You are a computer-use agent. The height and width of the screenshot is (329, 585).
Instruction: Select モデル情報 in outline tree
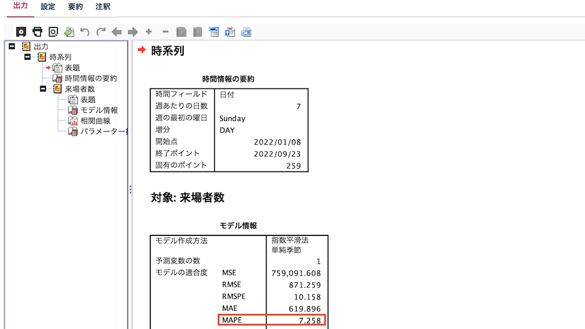pyautogui.click(x=99, y=110)
